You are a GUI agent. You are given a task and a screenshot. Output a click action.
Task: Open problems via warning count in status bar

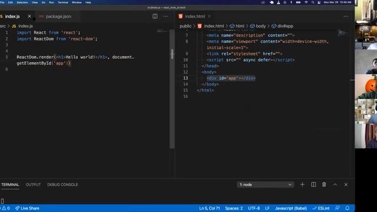pyautogui.click(x=6, y=208)
